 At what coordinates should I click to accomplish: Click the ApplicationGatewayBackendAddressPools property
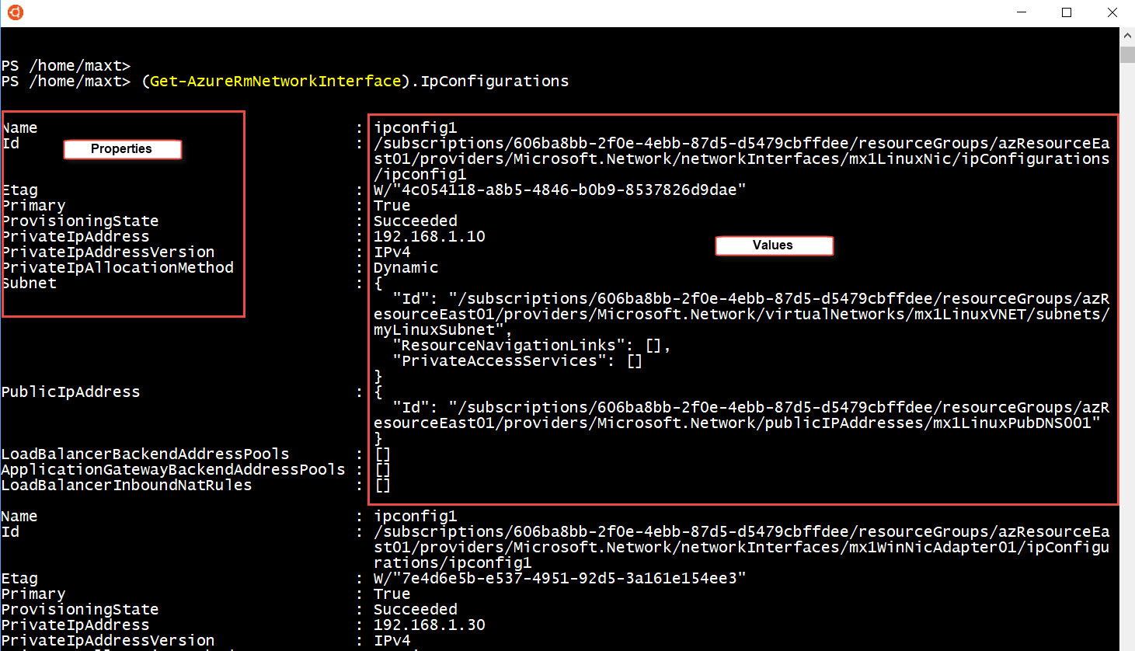[x=173, y=470]
